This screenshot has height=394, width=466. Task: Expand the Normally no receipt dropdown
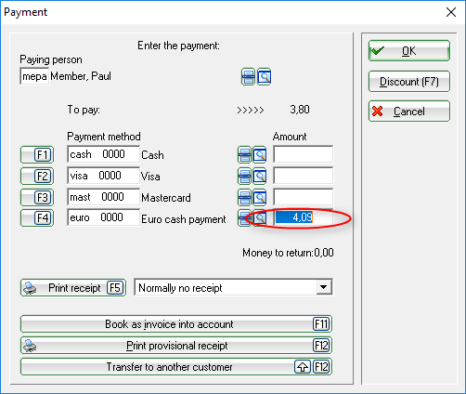[324, 287]
